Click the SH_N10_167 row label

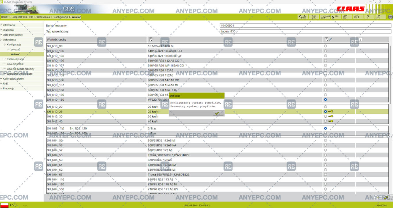click(56, 85)
